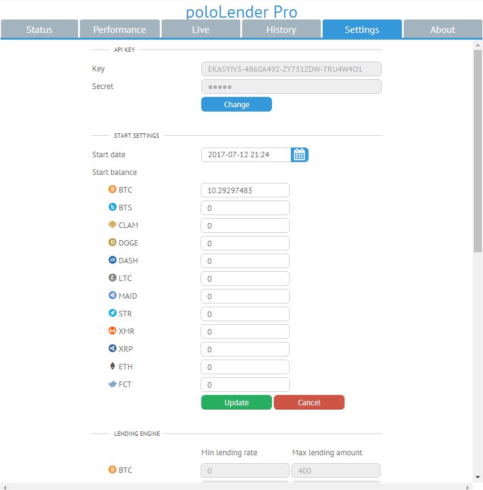The height and width of the screenshot is (490, 483).
Task: Edit the LTC start balance field
Action: (245, 279)
